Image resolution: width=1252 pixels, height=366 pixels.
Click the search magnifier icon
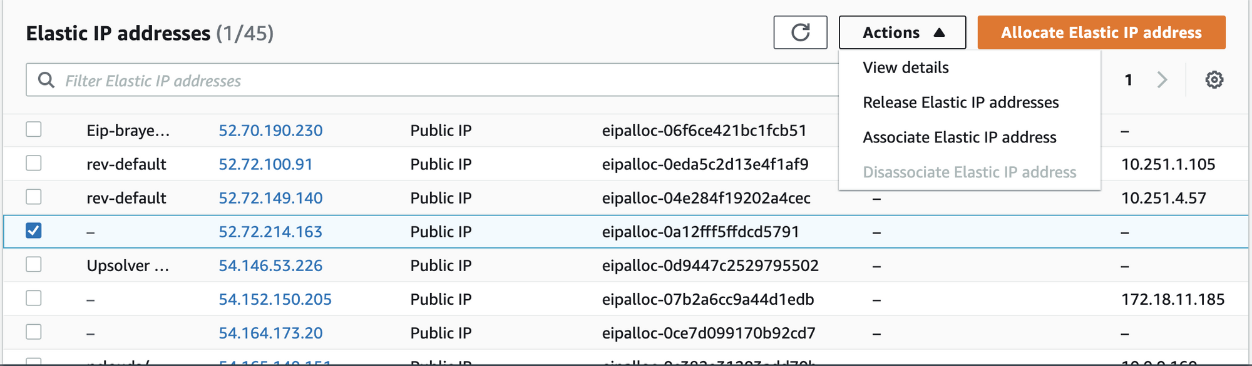pos(46,80)
